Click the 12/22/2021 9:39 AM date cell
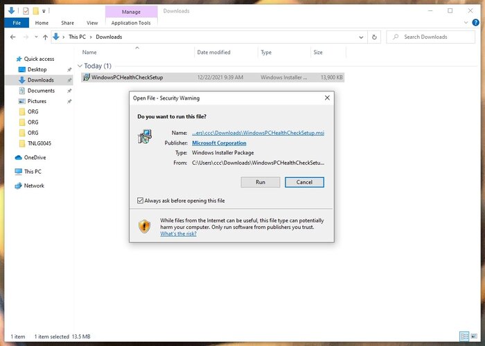 click(220, 78)
